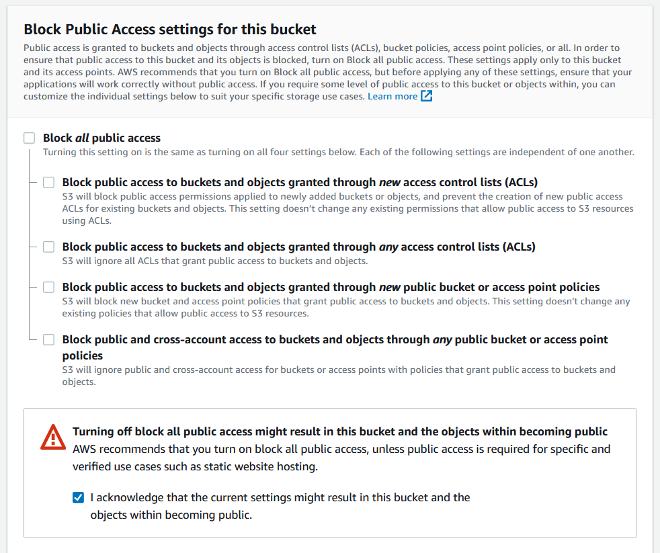The image size is (660, 553).
Task: Enable blocking access through new ACLs checkbox
Action: (x=49, y=182)
